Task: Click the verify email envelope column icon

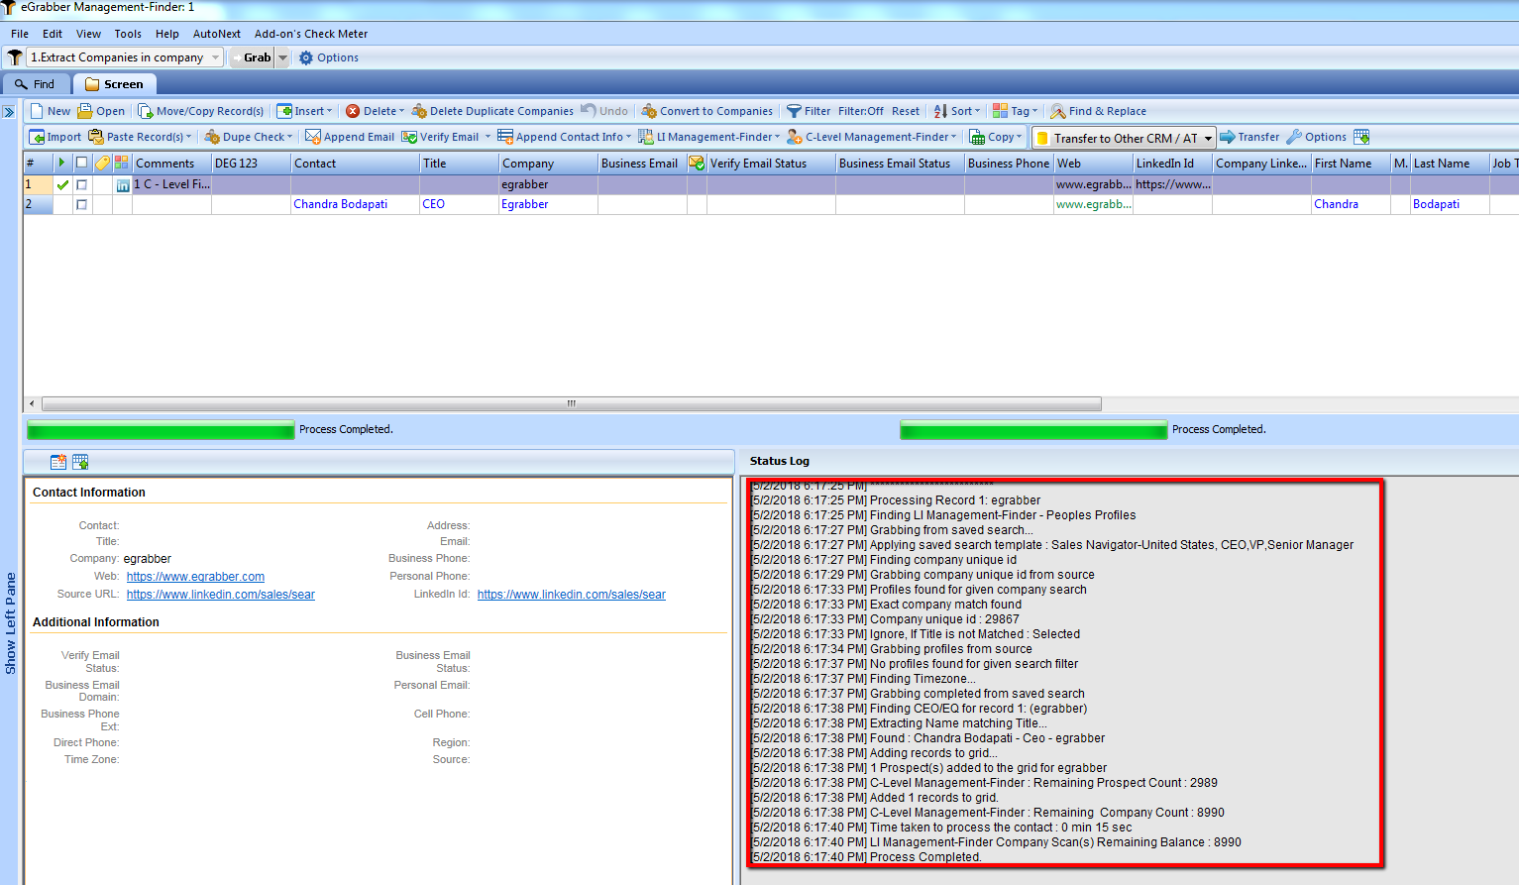Action: coord(697,163)
